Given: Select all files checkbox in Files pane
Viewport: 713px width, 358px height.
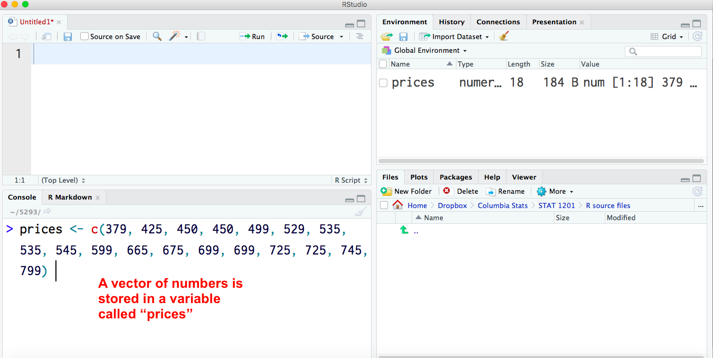Looking at the screenshot, I should point(384,205).
